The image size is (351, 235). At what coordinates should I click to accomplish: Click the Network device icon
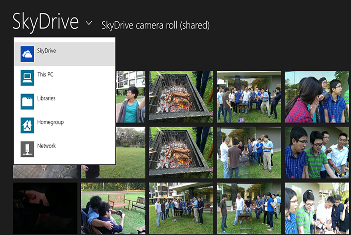pos(27,149)
